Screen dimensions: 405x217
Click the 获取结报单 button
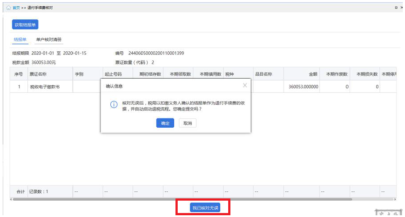[25, 25]
